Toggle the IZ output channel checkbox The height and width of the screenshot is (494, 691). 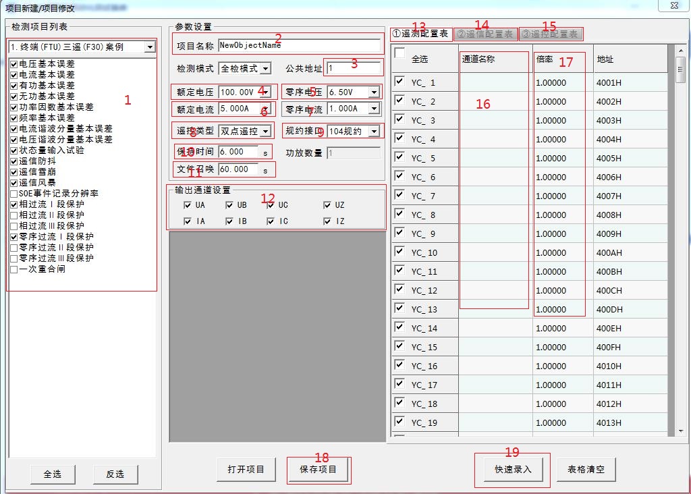click(x=328, y=221)
